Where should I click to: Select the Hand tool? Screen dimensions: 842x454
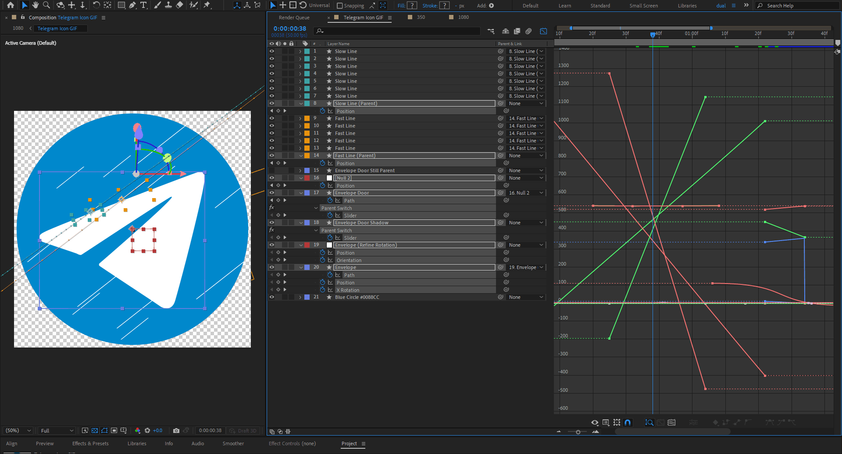tap(36, 5)
